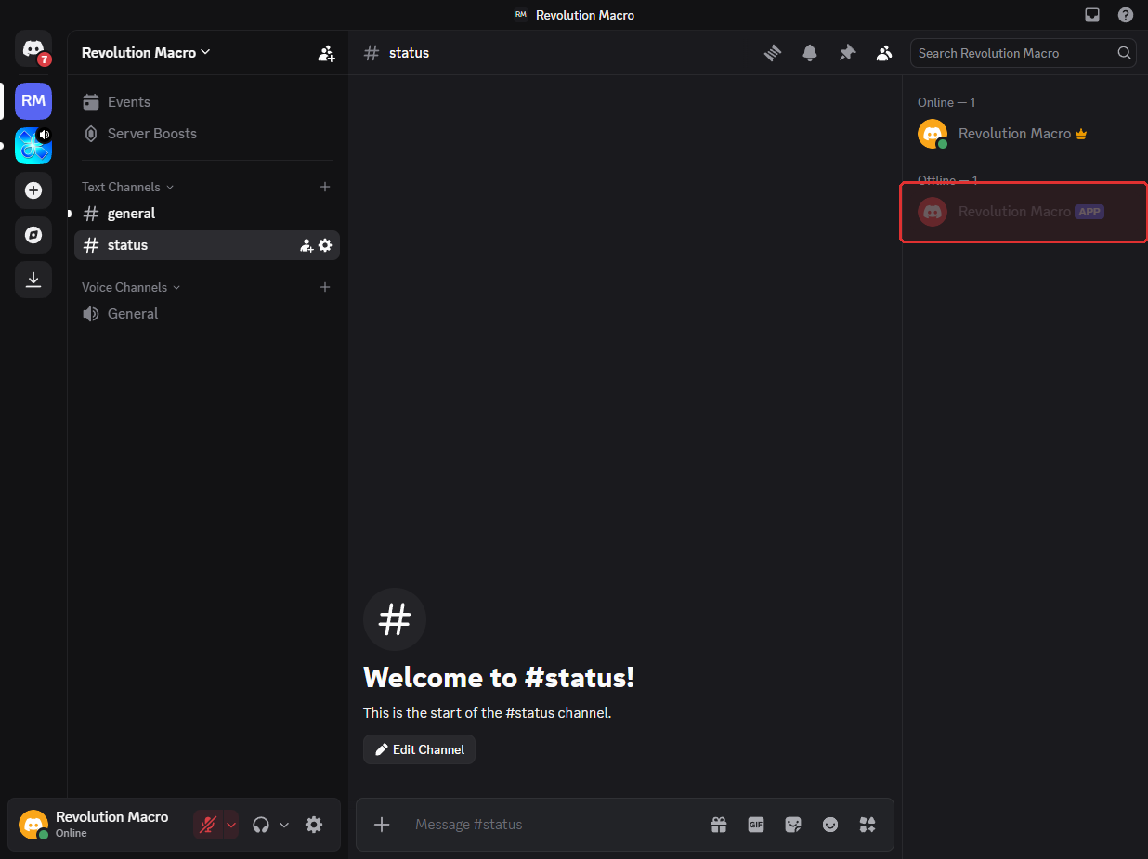This screenshot has width=1148, height=859.
Task: Click invite people icon beside server name
Action: point(326,53)
